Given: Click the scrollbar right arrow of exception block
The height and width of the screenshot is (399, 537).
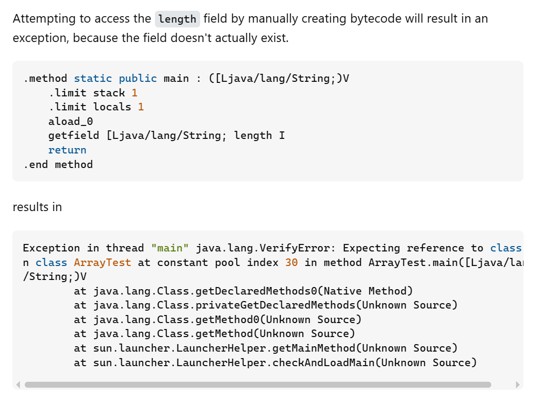Looking at the screenshot, I should click(x=518, y=384).
